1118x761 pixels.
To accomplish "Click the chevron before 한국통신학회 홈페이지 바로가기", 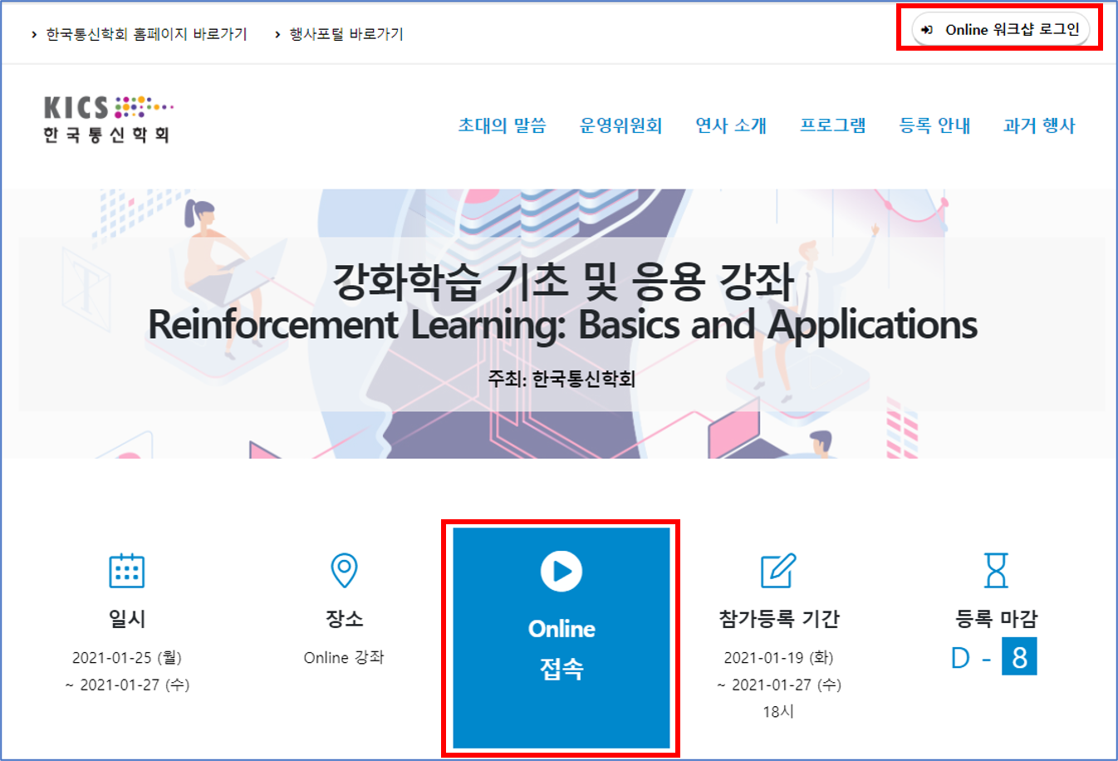I will (34, 35).
